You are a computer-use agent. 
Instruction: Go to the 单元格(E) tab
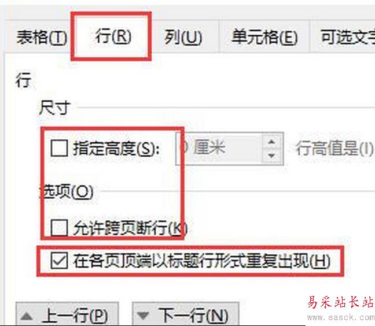(264, 37)
